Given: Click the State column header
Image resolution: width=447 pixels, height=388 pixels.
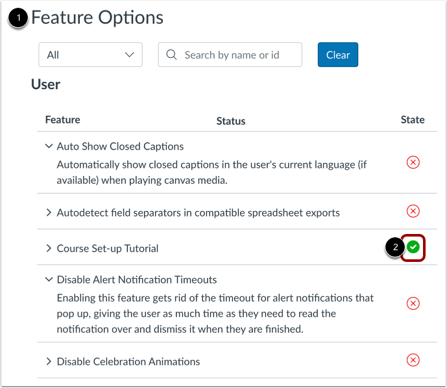Looking at the screenshot, I should [x=413, y=120].
